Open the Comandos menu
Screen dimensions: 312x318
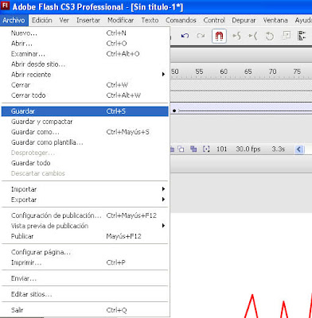point(181,21)
